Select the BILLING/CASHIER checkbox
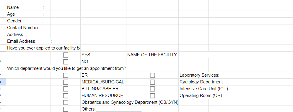Image resolution: width=293 pixels, height=112 pixels. pyautogui.click(x=66, y=89)
